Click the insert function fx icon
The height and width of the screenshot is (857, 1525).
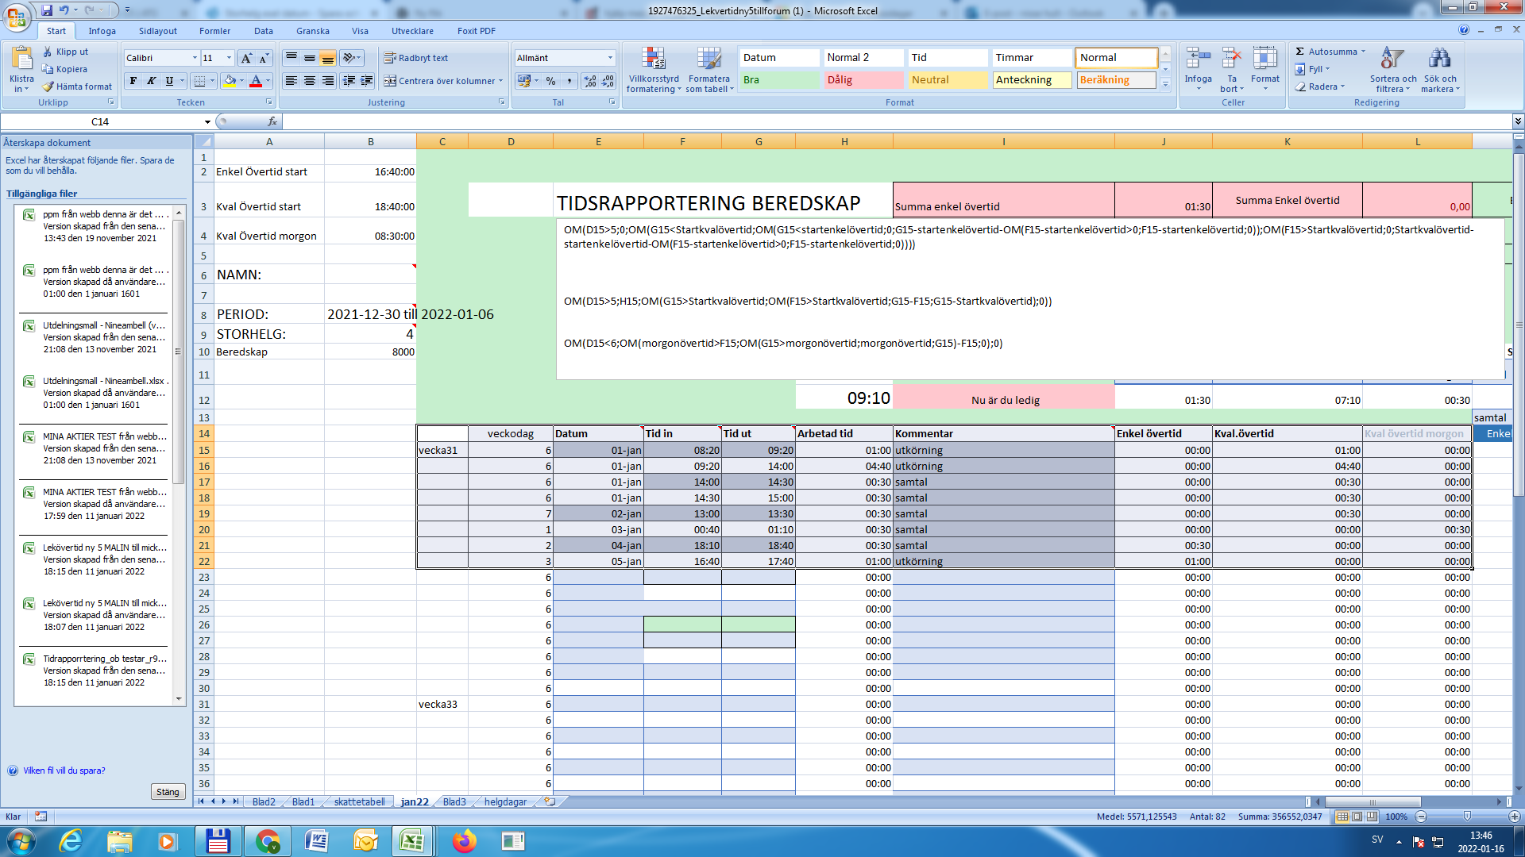tap(272, 121)
